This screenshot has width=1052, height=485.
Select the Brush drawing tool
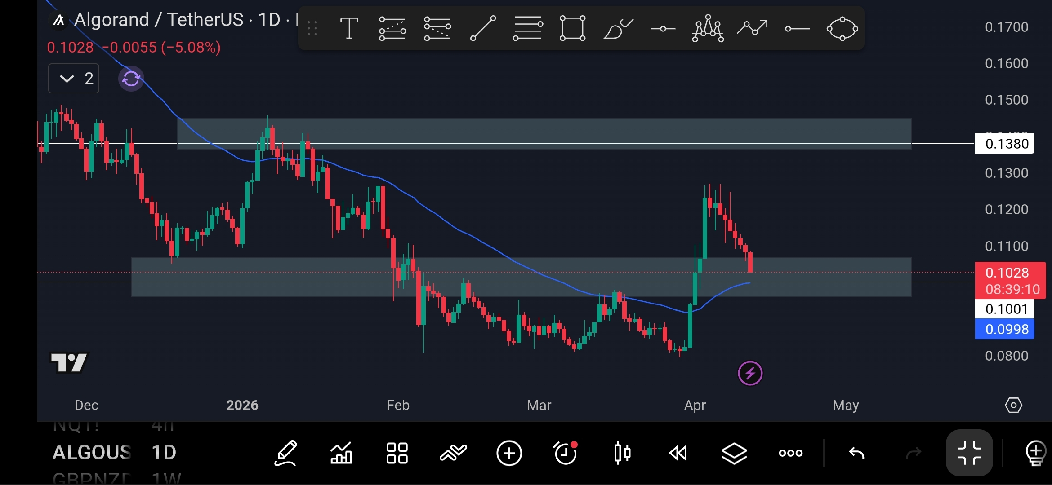click(x=618, y=29)
